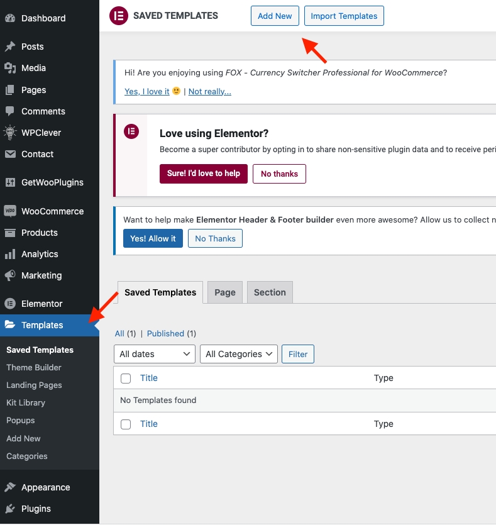
Task: Open Media library icon in sidebar
Action: tap(10, 68)
